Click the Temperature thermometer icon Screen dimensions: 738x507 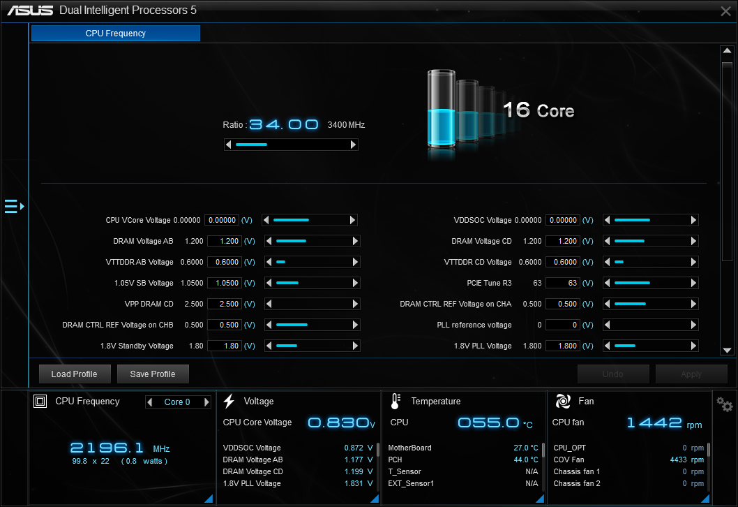tap(396, 402)
